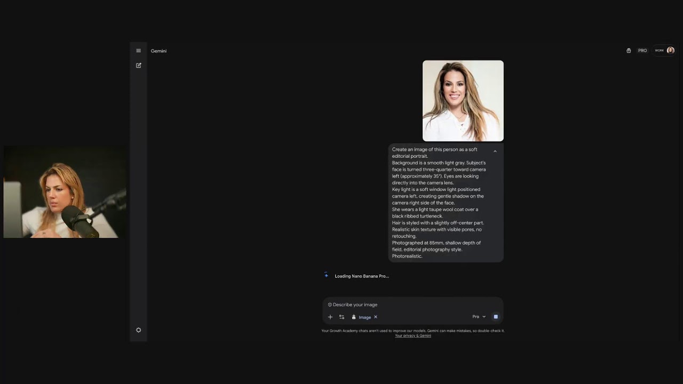
Task: Open the Pro model dropdown
Action: [479, 317]
